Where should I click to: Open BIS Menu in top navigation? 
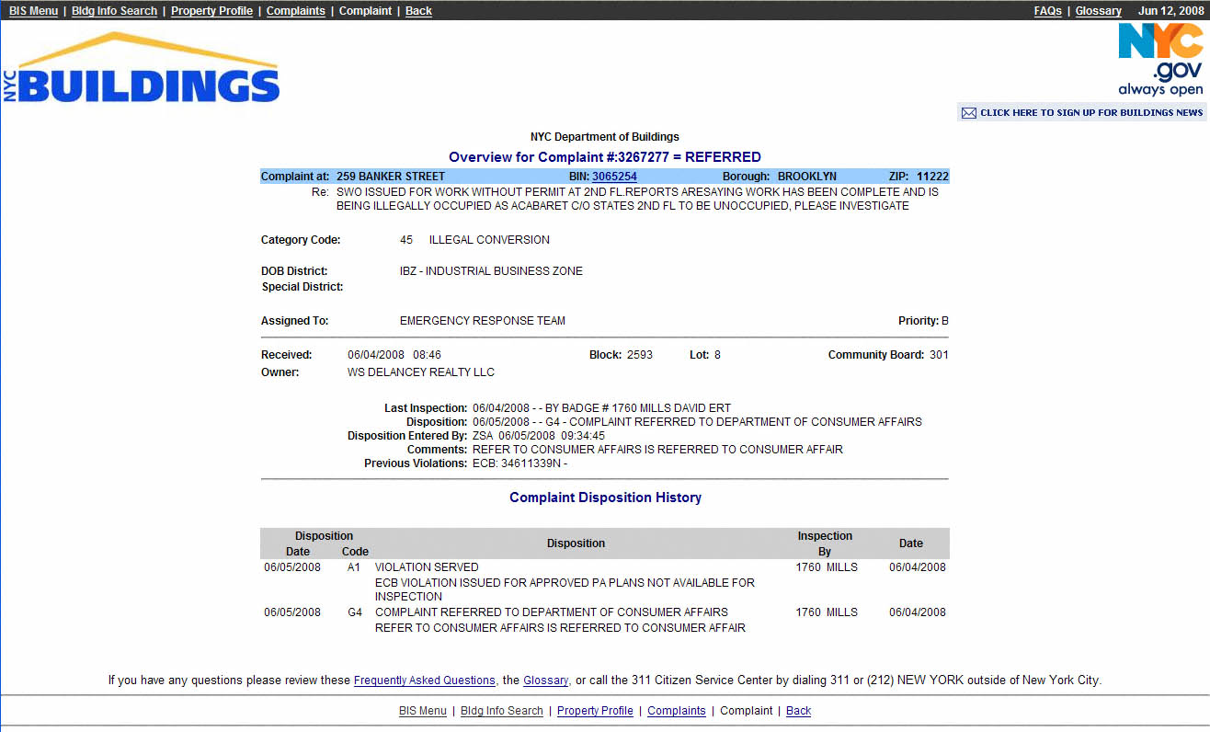[33, 11]
